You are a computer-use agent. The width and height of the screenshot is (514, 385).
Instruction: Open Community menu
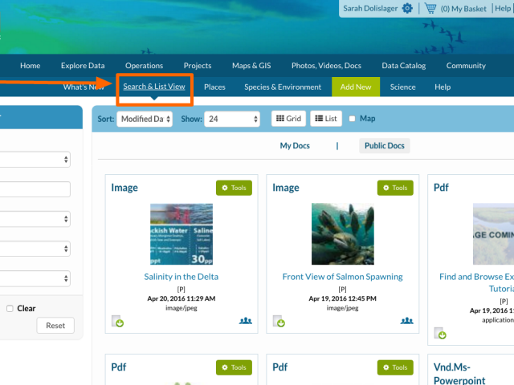(x=466, y=66)
